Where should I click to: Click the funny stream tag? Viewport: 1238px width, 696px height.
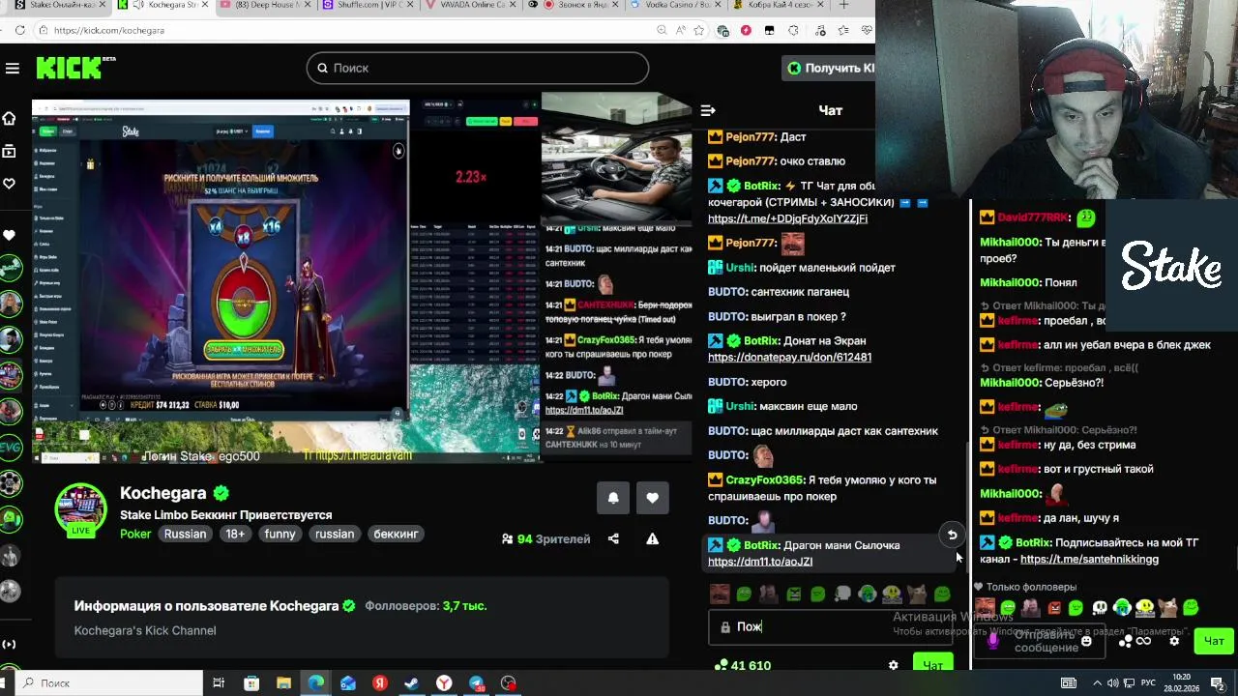pos(280,534)
